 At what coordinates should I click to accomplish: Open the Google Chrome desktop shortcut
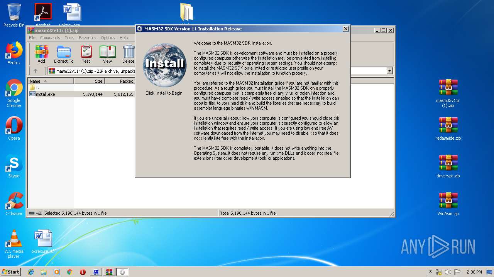14,93
